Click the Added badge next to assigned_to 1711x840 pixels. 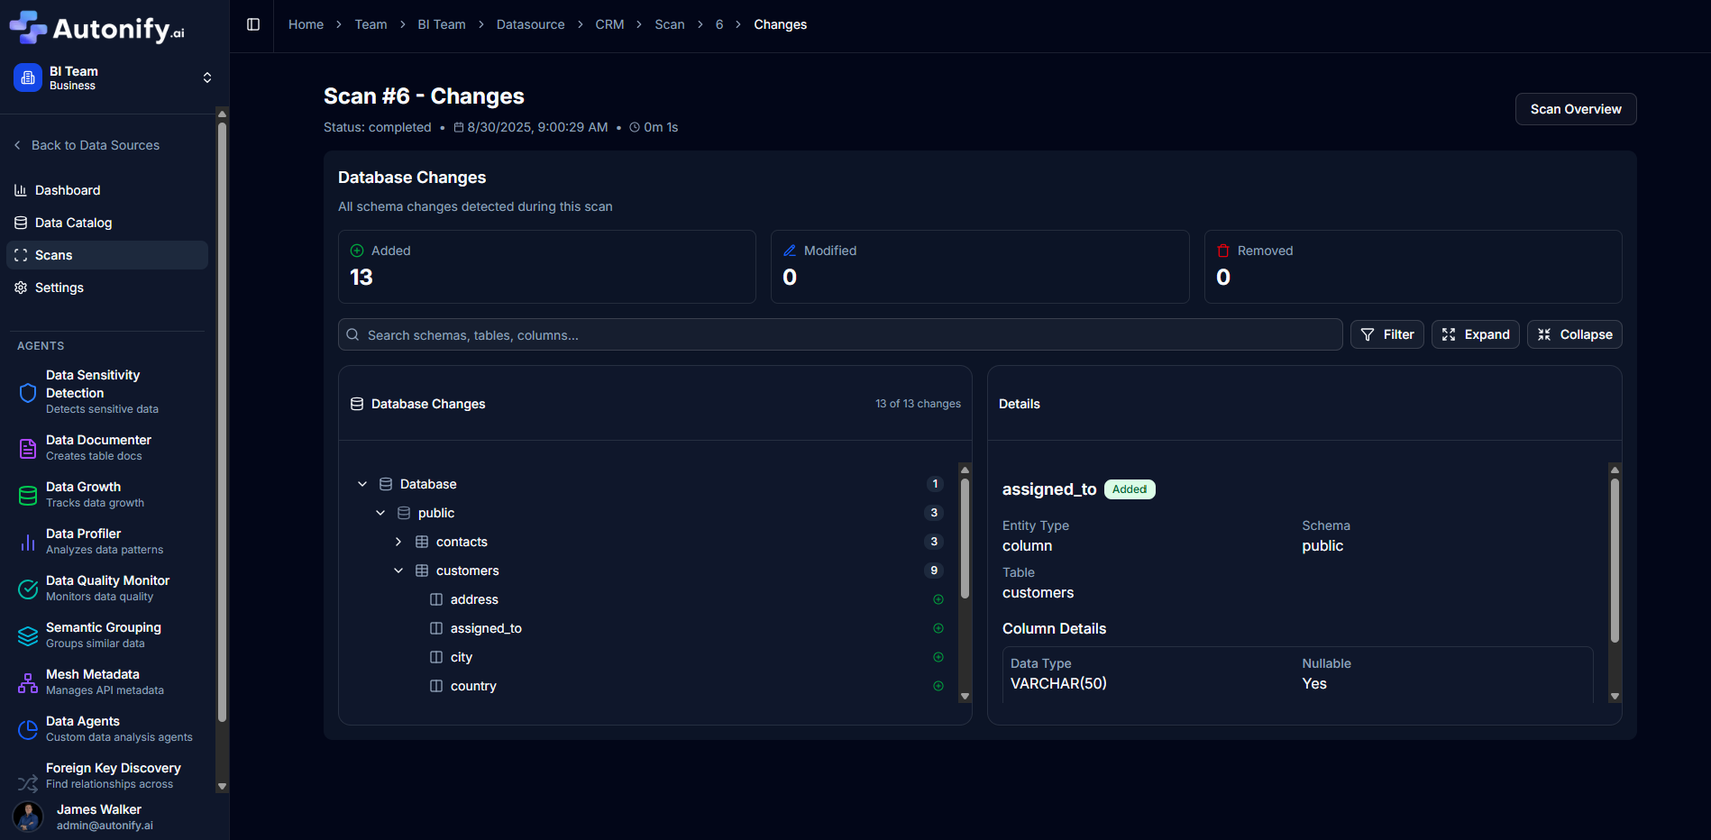(1130, 489)
